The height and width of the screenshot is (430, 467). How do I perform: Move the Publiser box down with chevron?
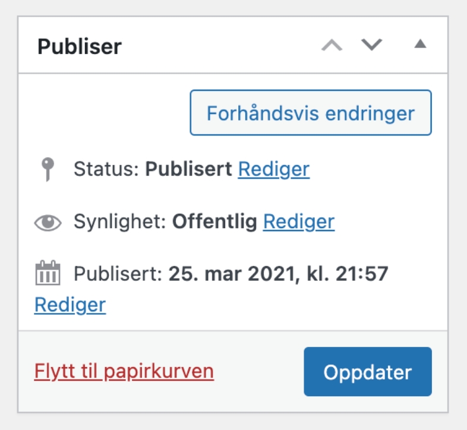click(x=371, y=45)
